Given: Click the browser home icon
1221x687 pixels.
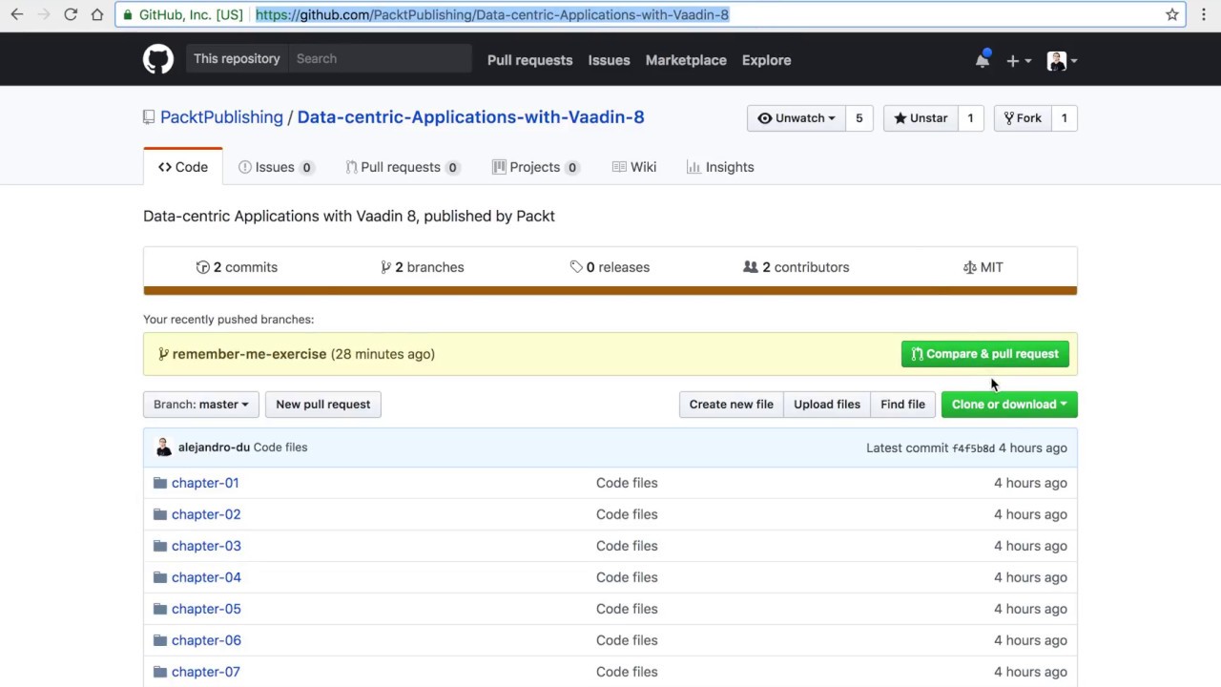Looking at the screenshot, I should 96,14.
